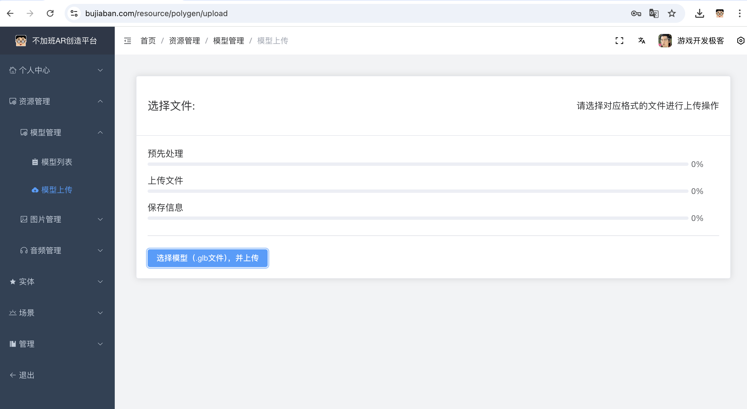Click the 0% value beside 上传文件 bar
747x409 pixels.
[697, 191]
